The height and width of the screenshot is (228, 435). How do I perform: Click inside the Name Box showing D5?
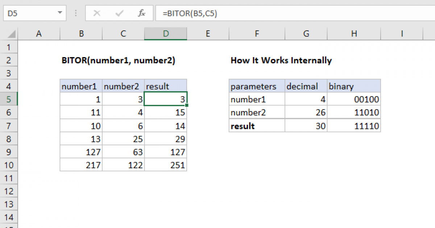click(x=29, y=13)
